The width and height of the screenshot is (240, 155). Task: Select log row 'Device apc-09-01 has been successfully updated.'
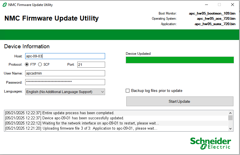pyautogui.click(x=116, y=118)
